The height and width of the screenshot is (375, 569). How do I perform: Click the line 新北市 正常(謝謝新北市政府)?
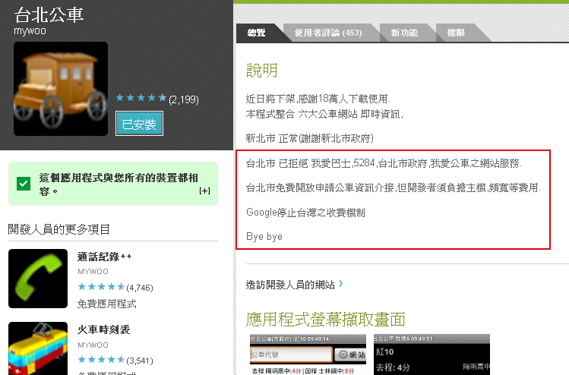[x=309, y=138]
